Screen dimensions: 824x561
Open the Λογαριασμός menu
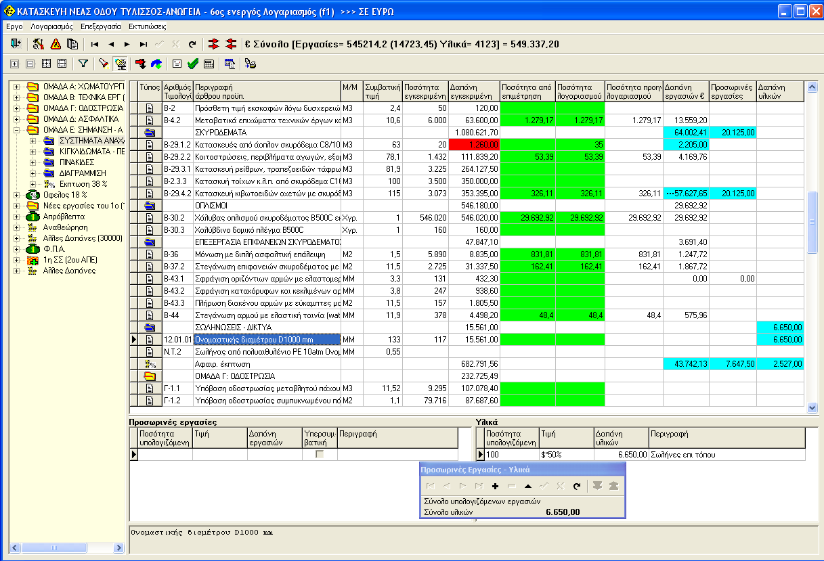point(51,26)
